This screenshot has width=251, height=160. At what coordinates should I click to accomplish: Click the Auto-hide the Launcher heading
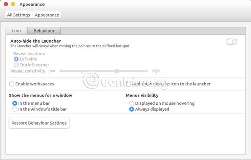(x=36, y=41)
